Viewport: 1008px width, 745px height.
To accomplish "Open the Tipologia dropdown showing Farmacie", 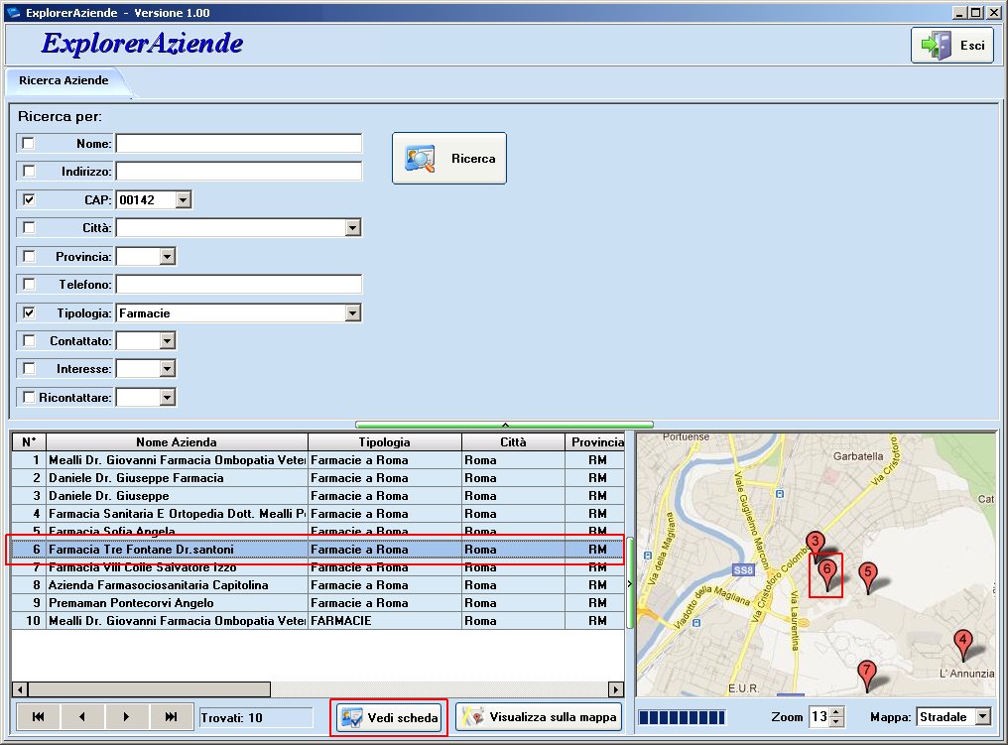I will (x=352, y=313).
